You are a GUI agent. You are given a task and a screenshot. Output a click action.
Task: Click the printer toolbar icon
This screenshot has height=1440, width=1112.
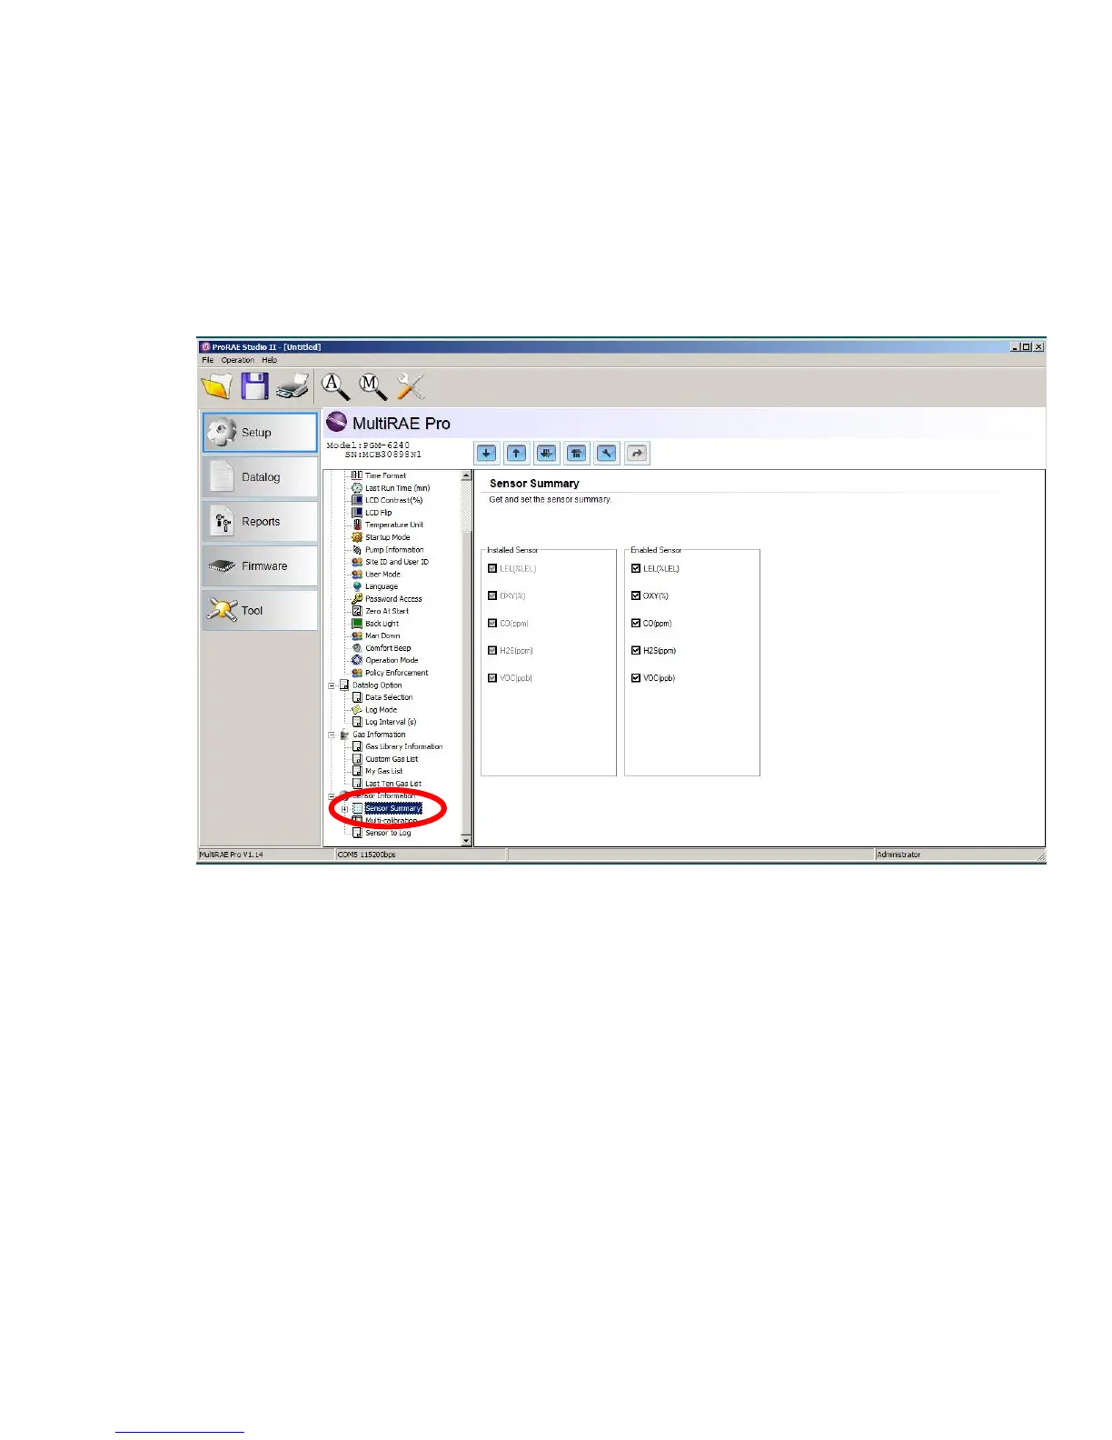(293, 387)
